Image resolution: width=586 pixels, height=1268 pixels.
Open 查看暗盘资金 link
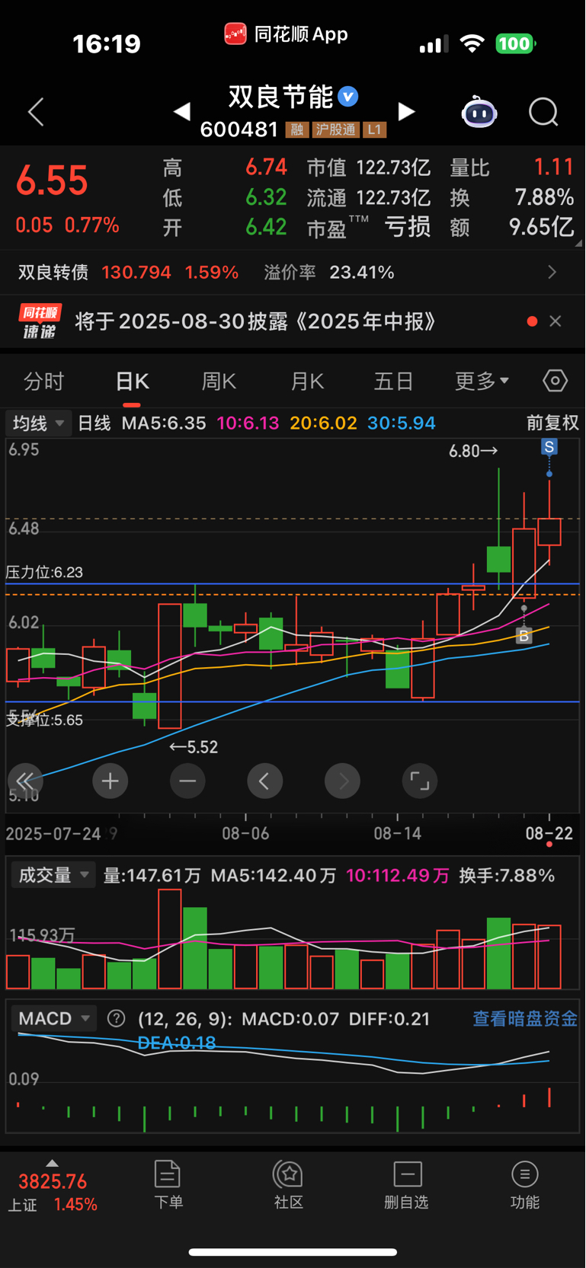pos(525,1018)
